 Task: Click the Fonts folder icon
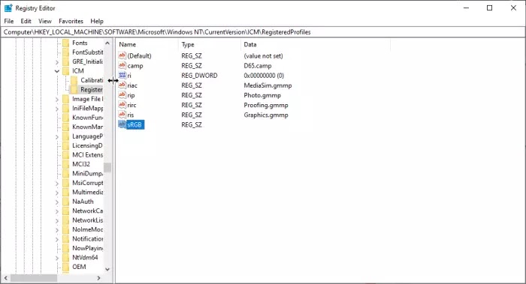point(66,43)
